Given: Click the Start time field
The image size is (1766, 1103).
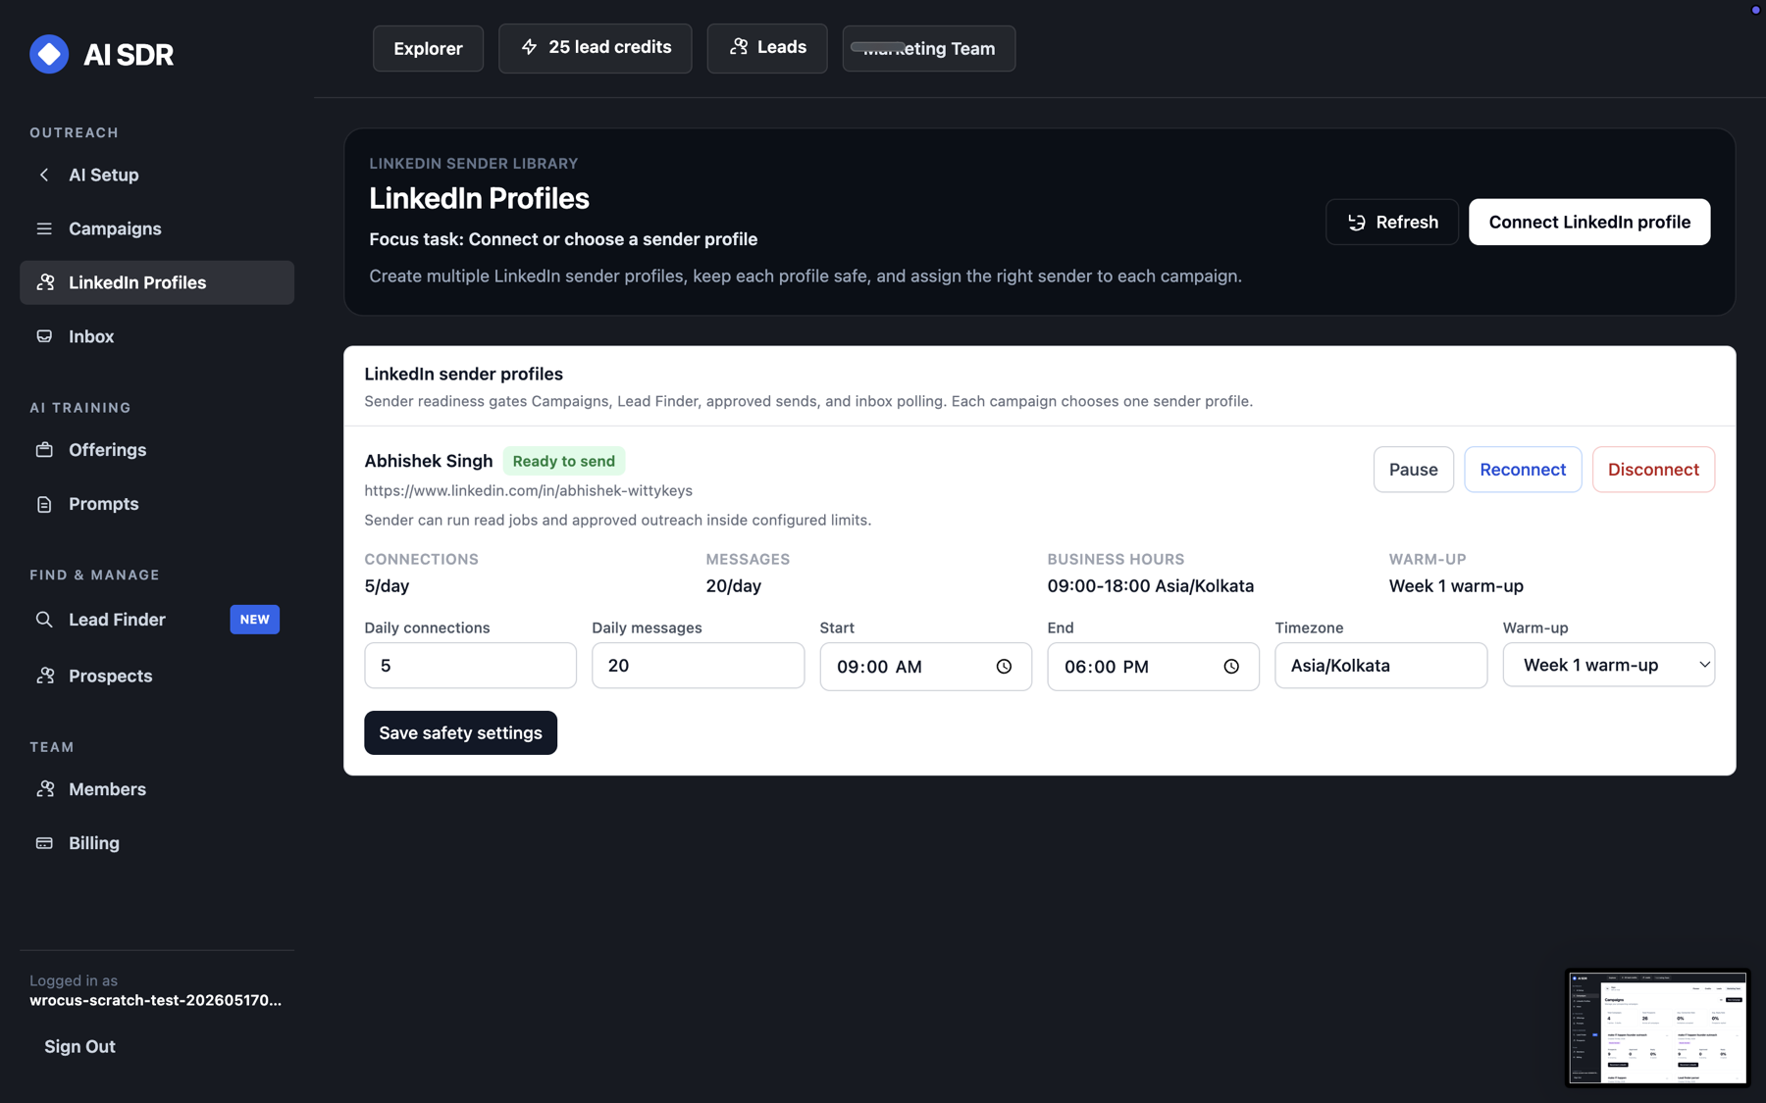Looking at the screenshot, I should 925,667.
